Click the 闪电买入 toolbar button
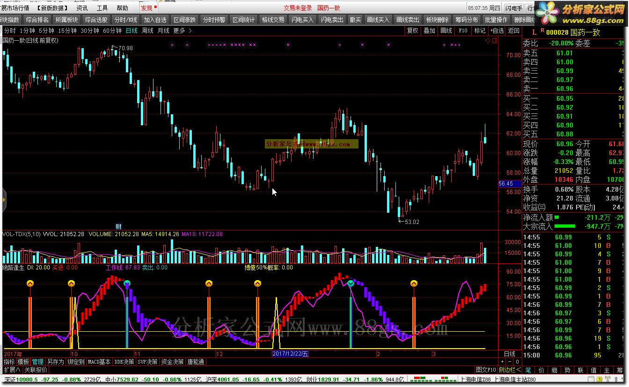The image size is (629, 387). 302,20
